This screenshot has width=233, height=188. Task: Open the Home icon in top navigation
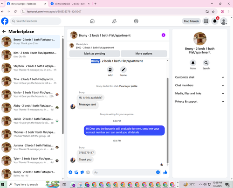[x=92, y=21]
